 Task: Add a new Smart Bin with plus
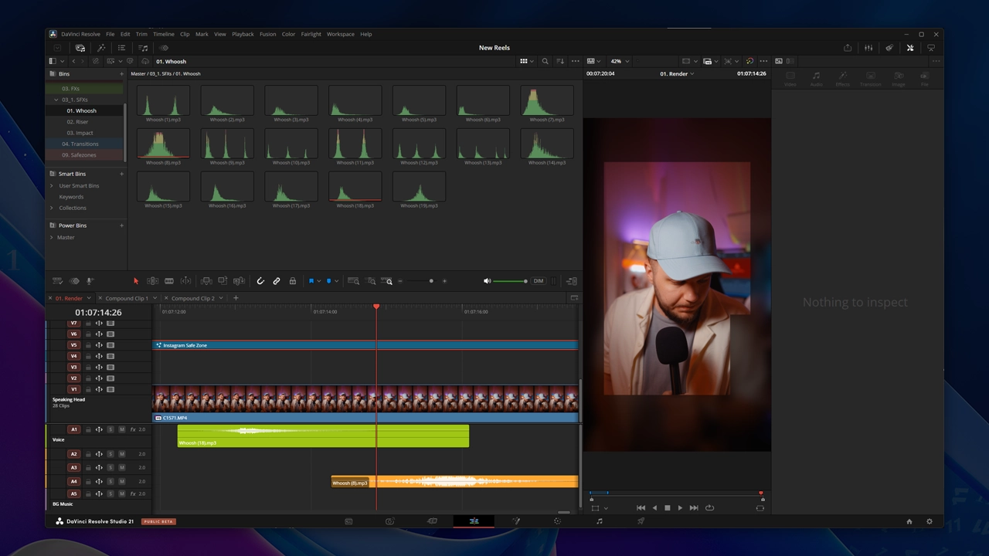(x=121, y=174)
